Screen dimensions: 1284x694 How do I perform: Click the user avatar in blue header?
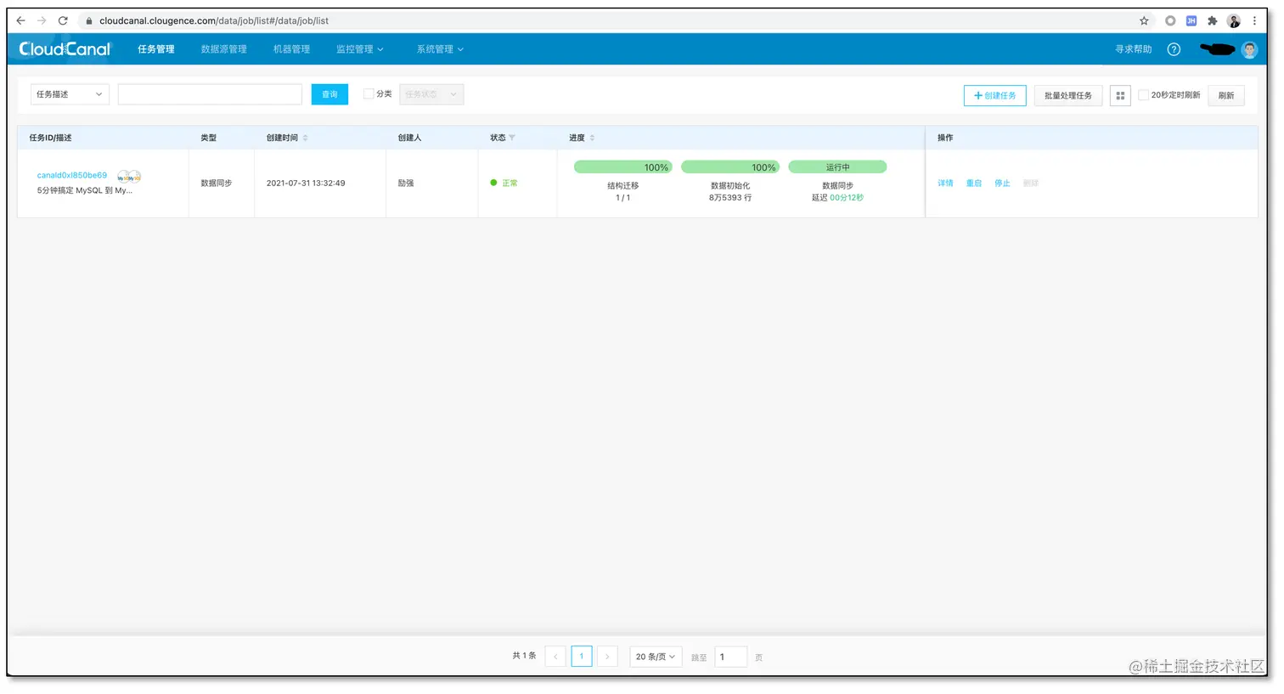tap(1249, 49)
